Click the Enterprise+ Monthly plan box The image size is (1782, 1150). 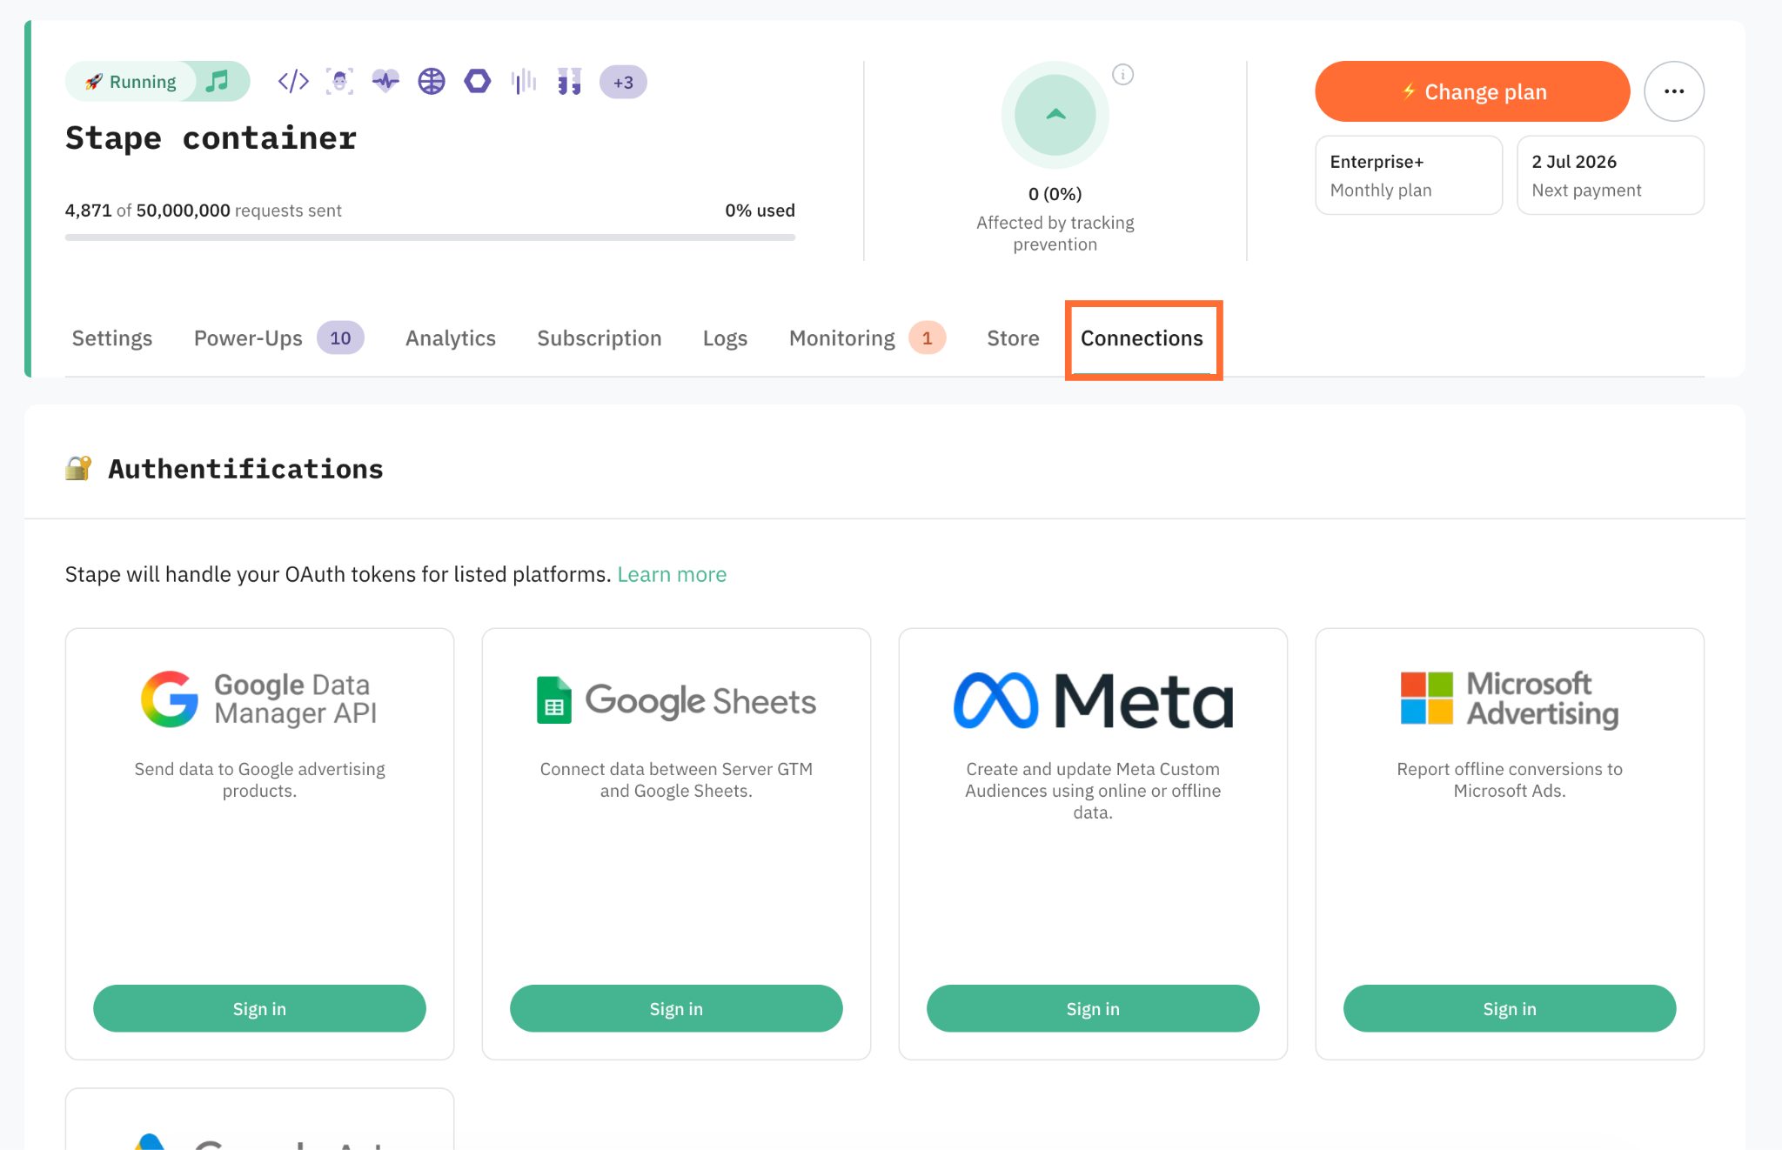click(1409, 175)
